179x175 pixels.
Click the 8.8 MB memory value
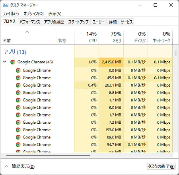(115, 93)
